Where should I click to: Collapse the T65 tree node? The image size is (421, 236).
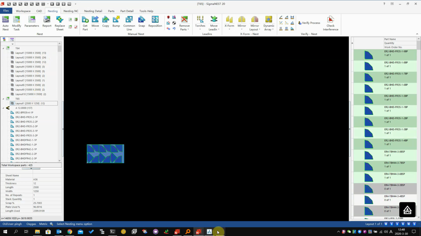tap(4, 99)
